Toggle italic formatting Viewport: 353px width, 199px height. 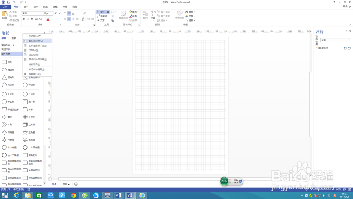(x=28, y=19)
